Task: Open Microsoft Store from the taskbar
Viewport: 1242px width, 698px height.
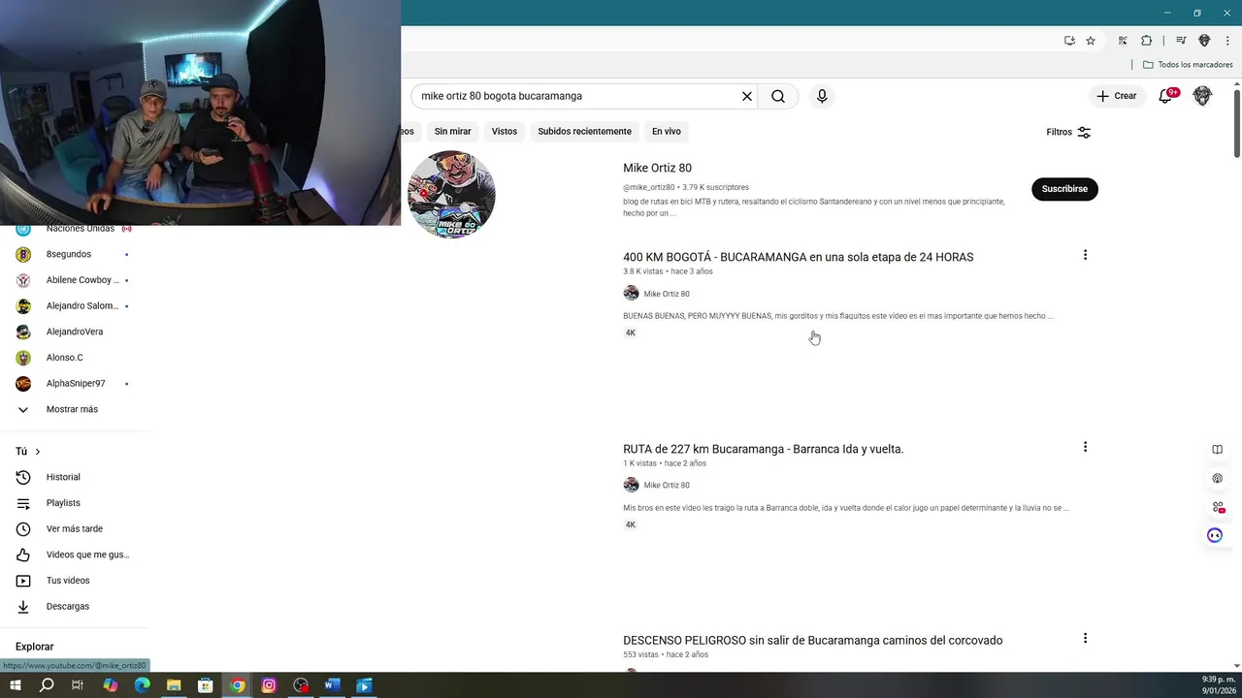Action: 205,685
